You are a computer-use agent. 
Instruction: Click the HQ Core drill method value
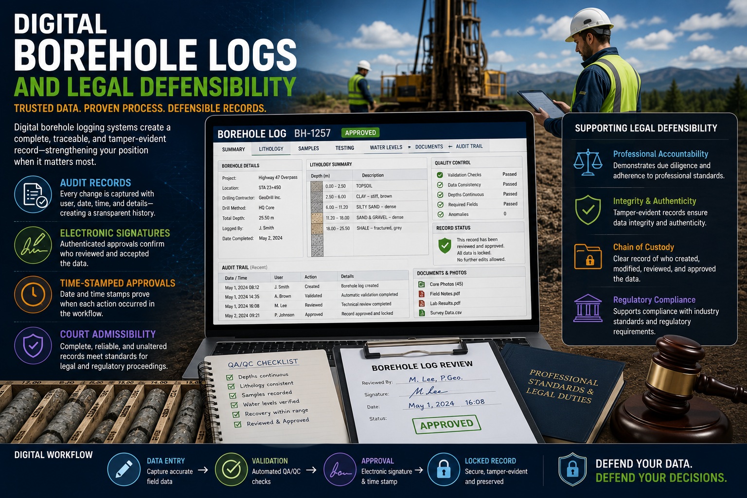(267, 208)
